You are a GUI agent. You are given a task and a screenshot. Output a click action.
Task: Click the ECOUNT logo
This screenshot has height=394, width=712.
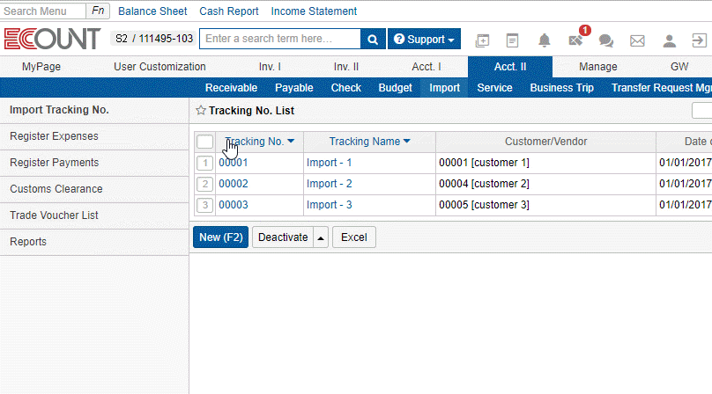[52, 39]
